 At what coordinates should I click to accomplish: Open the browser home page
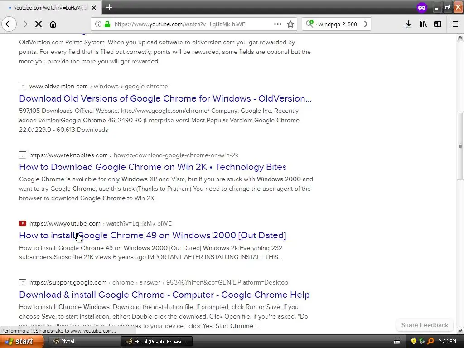pyautogui.click(x=53, y=24)
